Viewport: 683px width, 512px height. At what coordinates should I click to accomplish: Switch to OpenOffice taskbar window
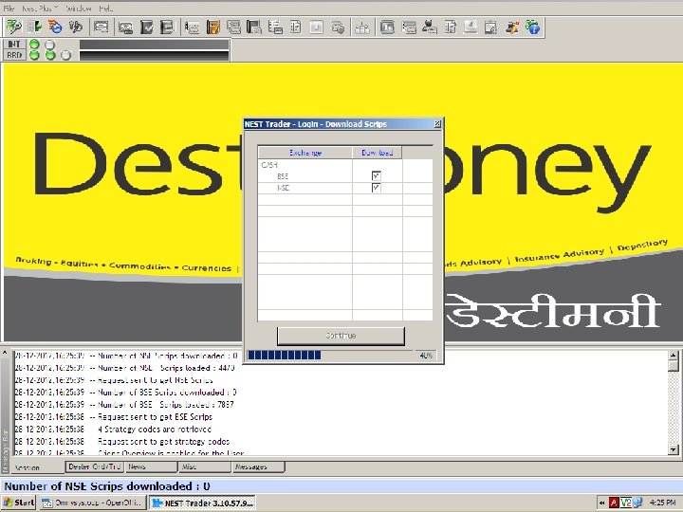(x=92, y=503)
